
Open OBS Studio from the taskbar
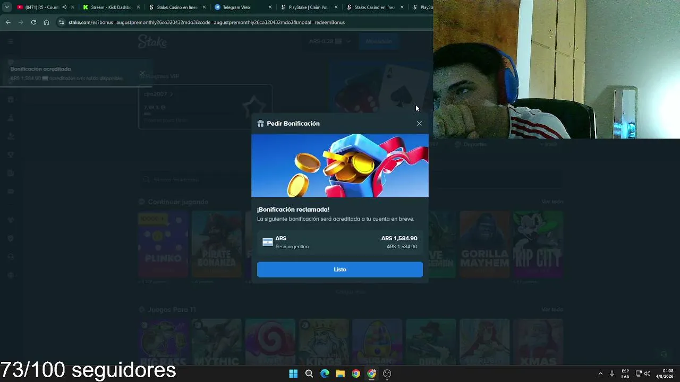click(x=387, y=374)
